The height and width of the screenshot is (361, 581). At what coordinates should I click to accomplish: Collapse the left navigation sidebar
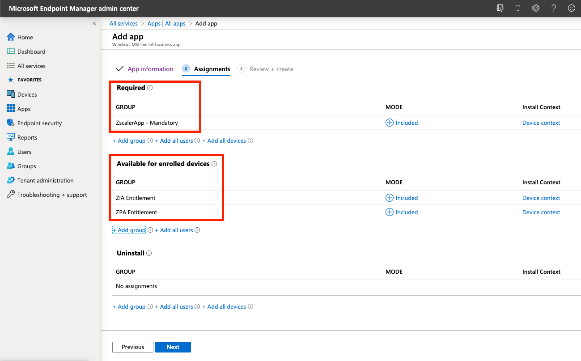click(94, 23)
